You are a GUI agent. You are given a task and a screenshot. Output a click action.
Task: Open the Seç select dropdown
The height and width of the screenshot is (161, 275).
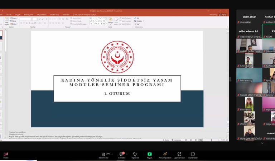point(137,24)
